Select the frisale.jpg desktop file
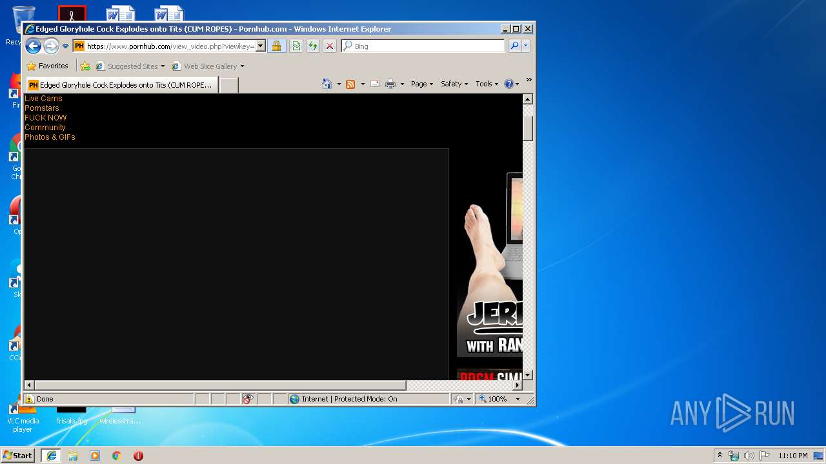The width and height of the screenshot is (826, 464). [72, 416]
